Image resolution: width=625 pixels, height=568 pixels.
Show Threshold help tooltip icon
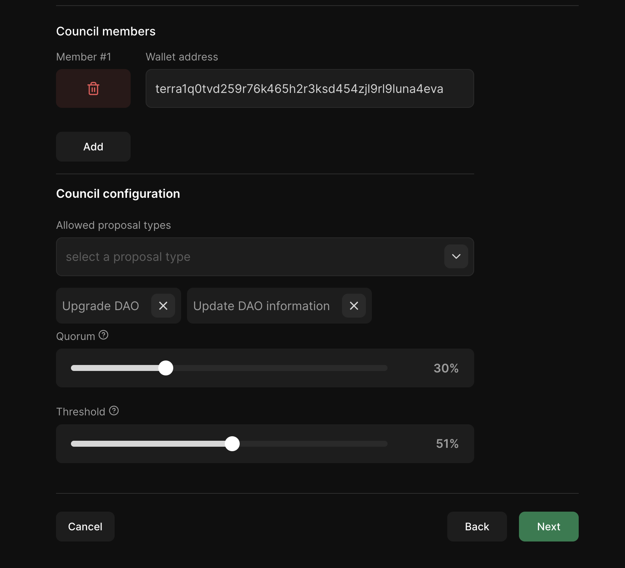click(114, 411)
